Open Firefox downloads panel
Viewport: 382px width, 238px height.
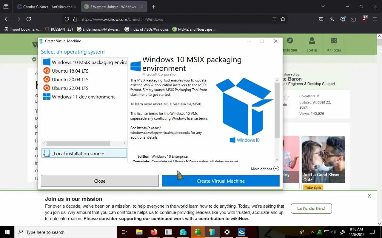tap(332, 19)
